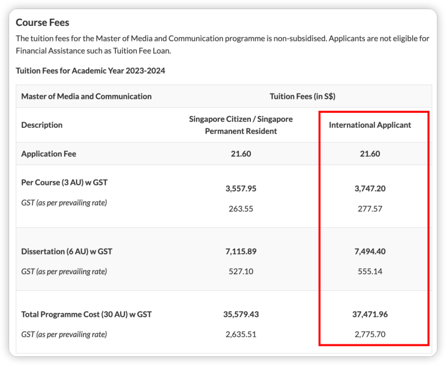Select the "Tuition Fees for Academic Year 2023-2024" subheading
The width and height of the screenshot is (446, 366).
click(90, 71)
